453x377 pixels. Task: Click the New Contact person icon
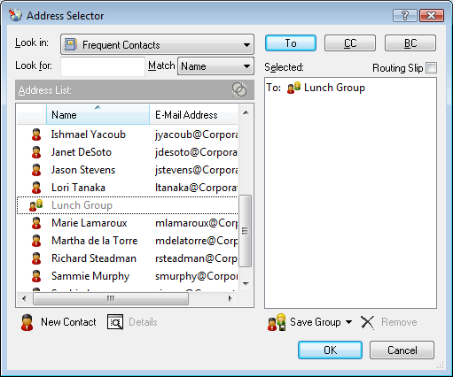coord(27,322)
